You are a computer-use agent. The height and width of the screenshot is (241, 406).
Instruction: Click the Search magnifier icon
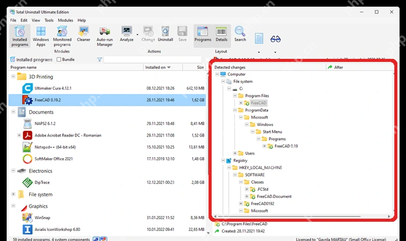pyautogui.click(x=240, y=32)
